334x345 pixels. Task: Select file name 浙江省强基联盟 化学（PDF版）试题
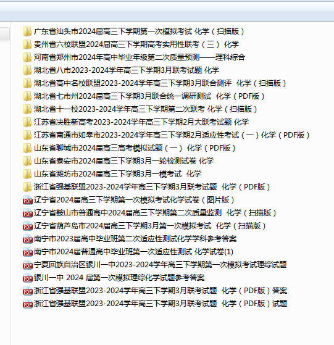161,304
